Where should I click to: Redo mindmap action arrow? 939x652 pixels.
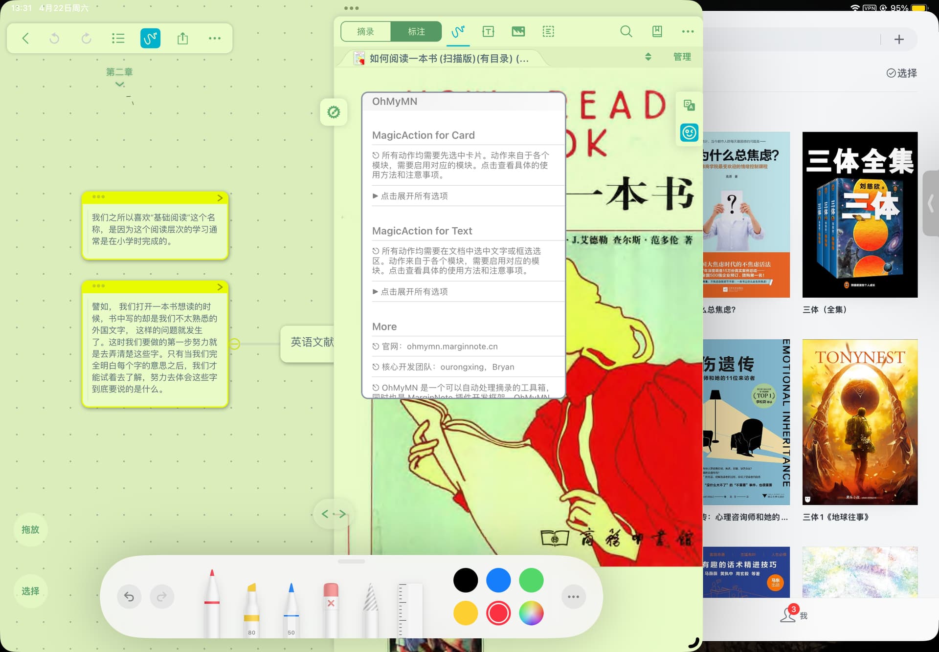tap(87, 38)
